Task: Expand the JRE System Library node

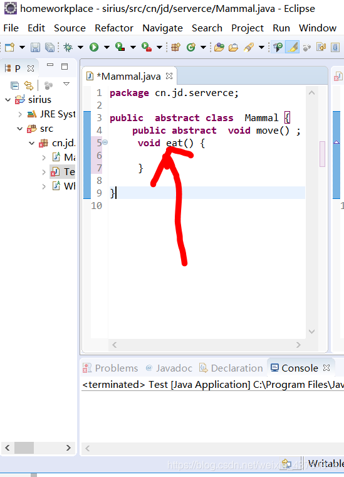Action: [x=20, y=114]
